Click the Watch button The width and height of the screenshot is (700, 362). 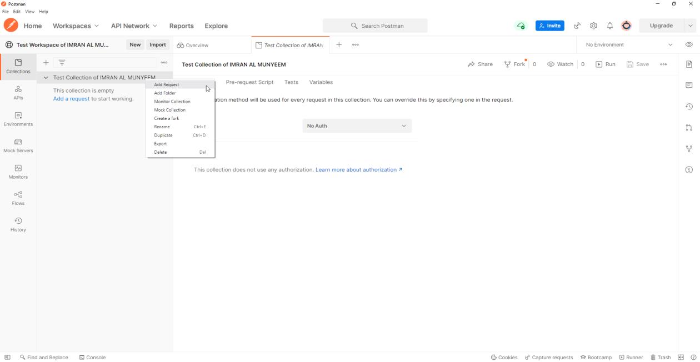[560, 64]
